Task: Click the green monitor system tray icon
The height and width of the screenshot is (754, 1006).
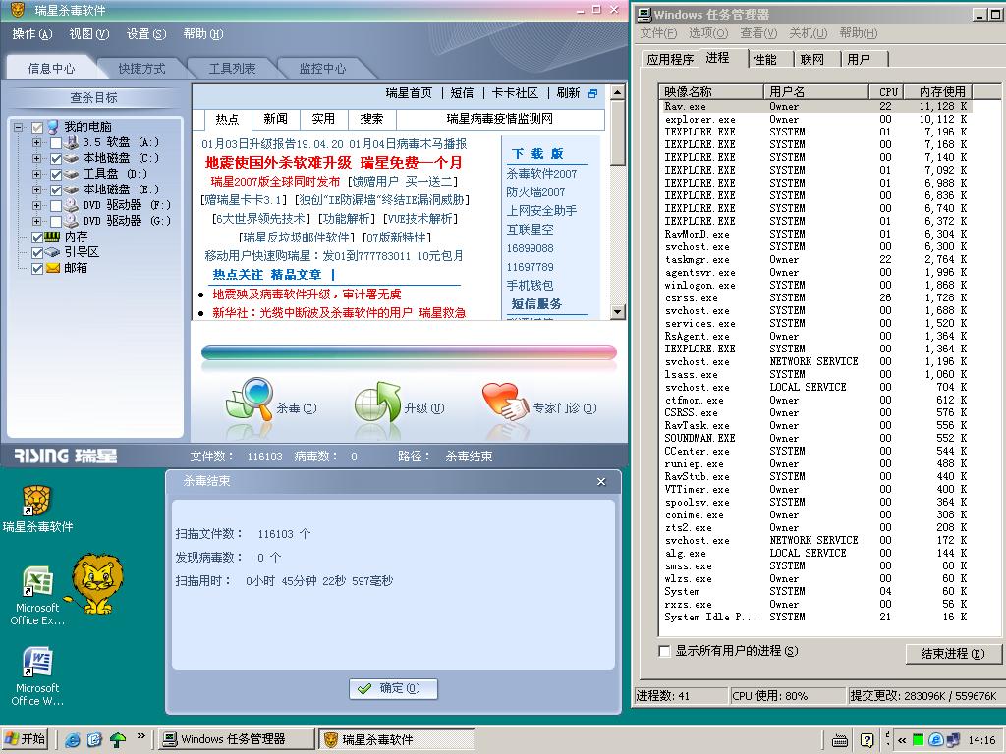Action: [x=919, y=740]
